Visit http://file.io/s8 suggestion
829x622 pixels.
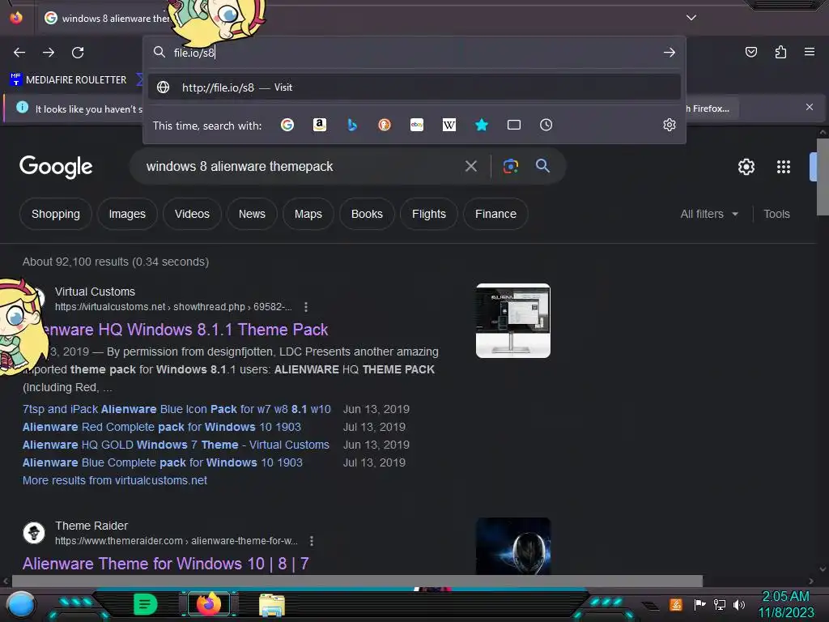(x=414, y=87)
